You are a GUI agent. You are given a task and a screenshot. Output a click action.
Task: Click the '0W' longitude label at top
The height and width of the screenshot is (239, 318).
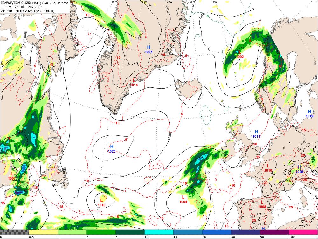[215, 2]
